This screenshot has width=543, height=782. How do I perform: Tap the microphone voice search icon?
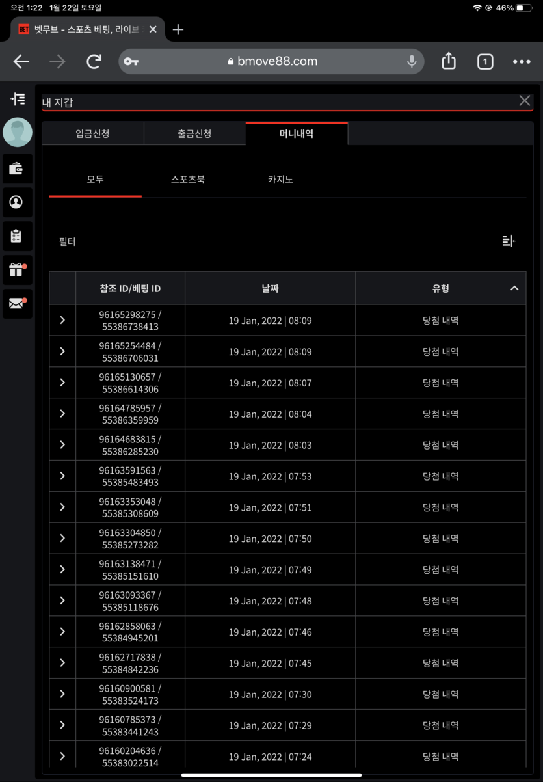[x=412, y=62]
